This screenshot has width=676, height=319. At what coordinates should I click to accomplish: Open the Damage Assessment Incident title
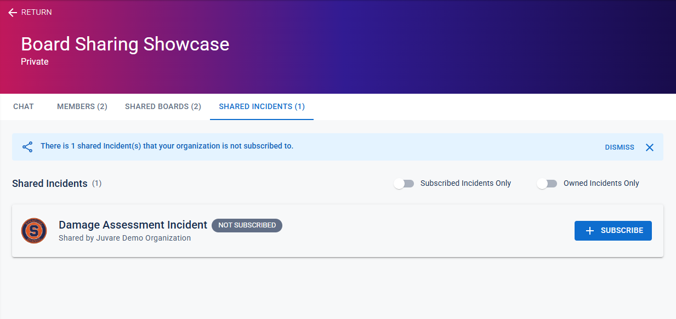coord(133,225)
